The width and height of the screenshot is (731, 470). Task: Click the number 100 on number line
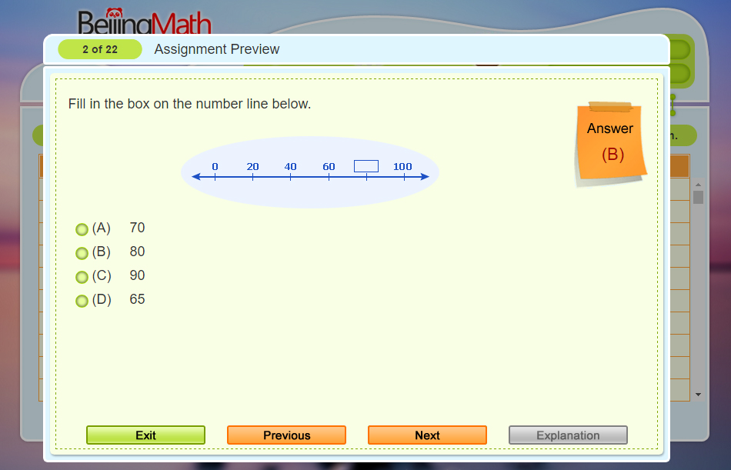[402, 166]
